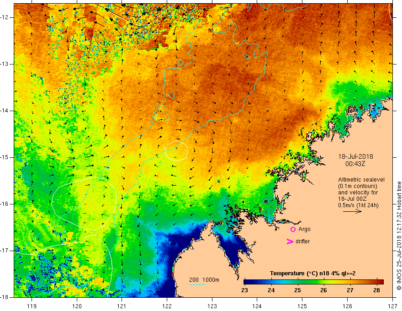Click the small white hexagonal sea-level contour near 122E, 15S
The image size is (402, 311).
click(x=176, y=151)
